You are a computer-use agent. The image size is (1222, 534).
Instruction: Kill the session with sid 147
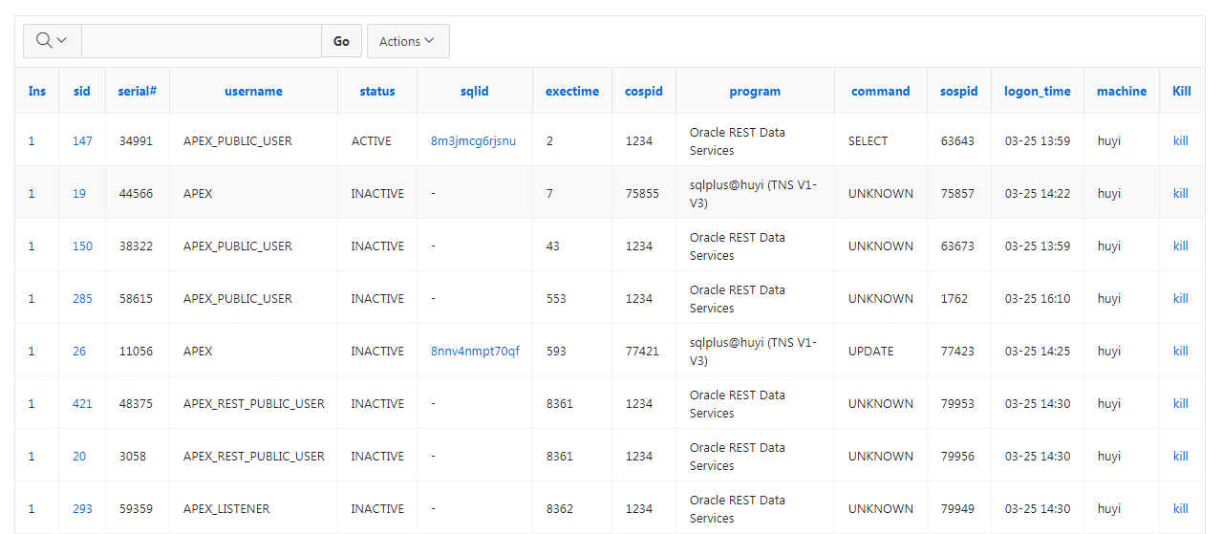tap(1181, 141)
